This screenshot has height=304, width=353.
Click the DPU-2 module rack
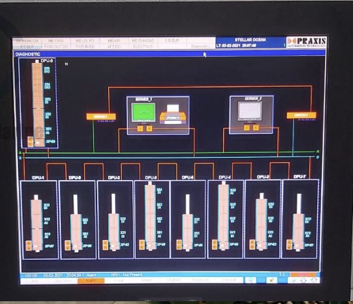click(114, 223)
